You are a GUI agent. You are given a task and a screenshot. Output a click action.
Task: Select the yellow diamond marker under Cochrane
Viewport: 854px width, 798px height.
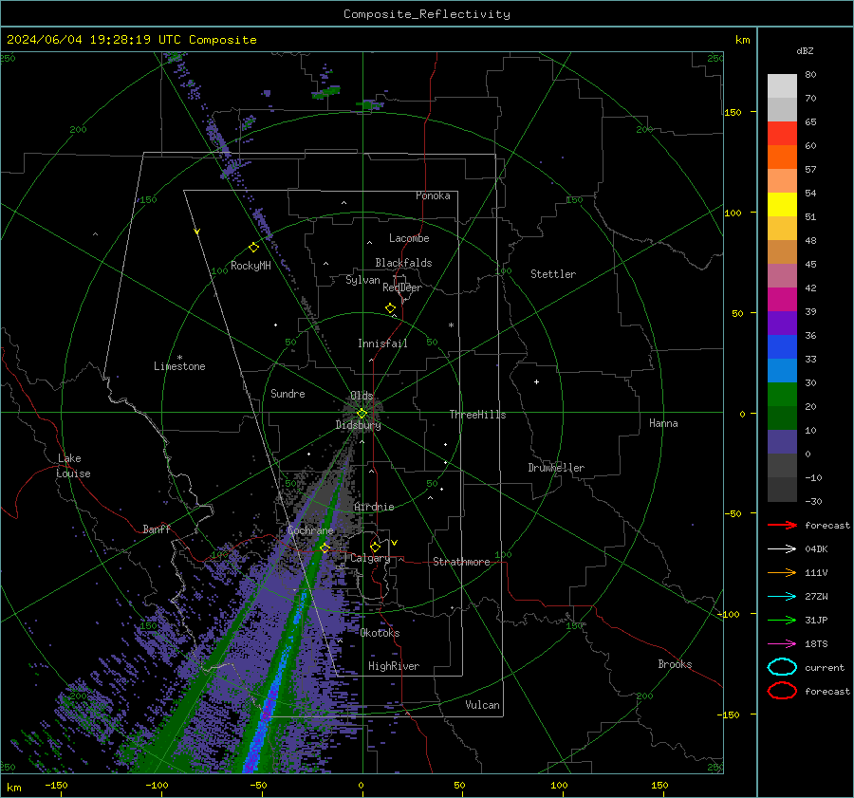pyautogui.click(x=325, y=547)
